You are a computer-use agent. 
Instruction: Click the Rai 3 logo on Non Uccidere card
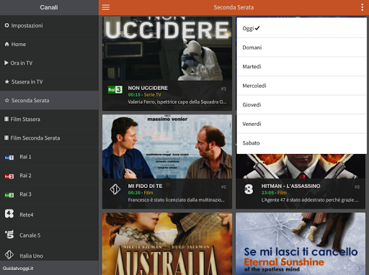click(115, 89)
